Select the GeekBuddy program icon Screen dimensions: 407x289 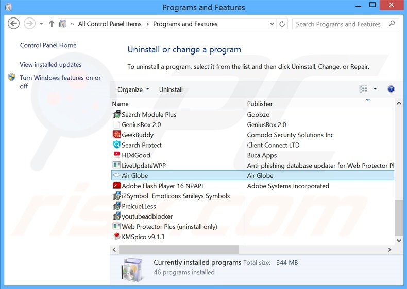116,135
